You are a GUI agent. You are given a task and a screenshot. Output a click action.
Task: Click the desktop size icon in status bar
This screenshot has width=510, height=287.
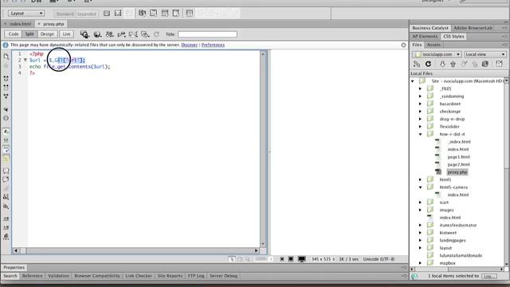pyautogui.click(x=301, y=259)
